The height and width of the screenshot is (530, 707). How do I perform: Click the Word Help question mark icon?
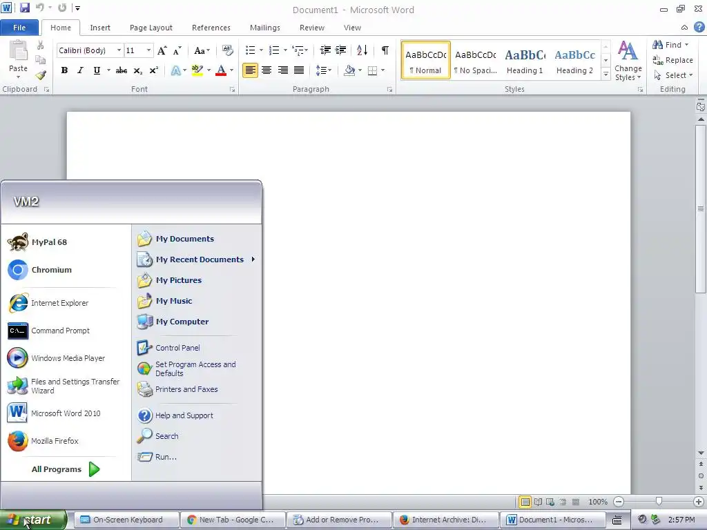coord(699,27)
